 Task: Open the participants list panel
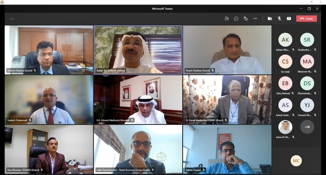(227, 18)
